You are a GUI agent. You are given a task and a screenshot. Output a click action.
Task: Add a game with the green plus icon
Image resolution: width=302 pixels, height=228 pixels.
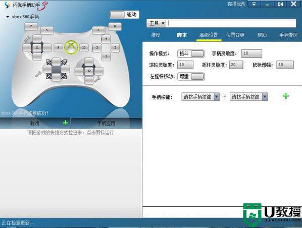[66, 123]
